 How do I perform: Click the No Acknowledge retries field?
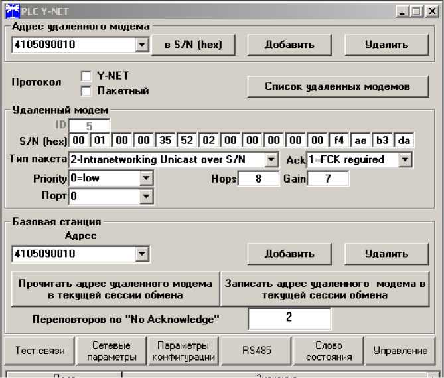click(289, 318)
